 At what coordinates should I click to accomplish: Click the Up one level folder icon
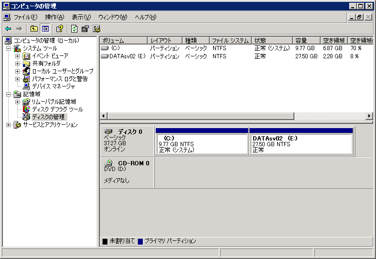(34, 29)
